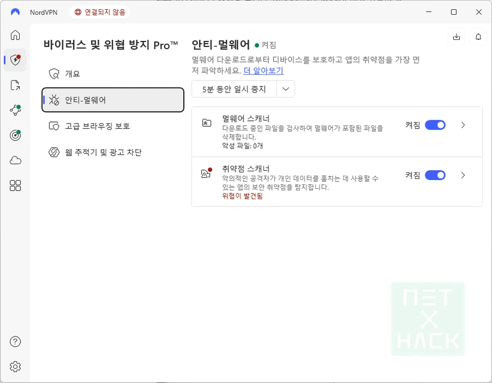Toggle the 멀웨어 스캐너 switch

[435, 125]
